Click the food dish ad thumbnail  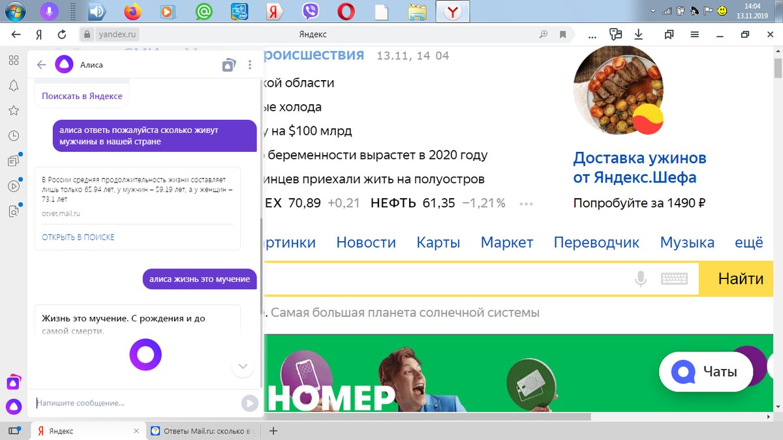click(618, 89)
